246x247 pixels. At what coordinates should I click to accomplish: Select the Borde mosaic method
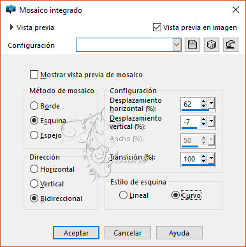pos(34,106)
